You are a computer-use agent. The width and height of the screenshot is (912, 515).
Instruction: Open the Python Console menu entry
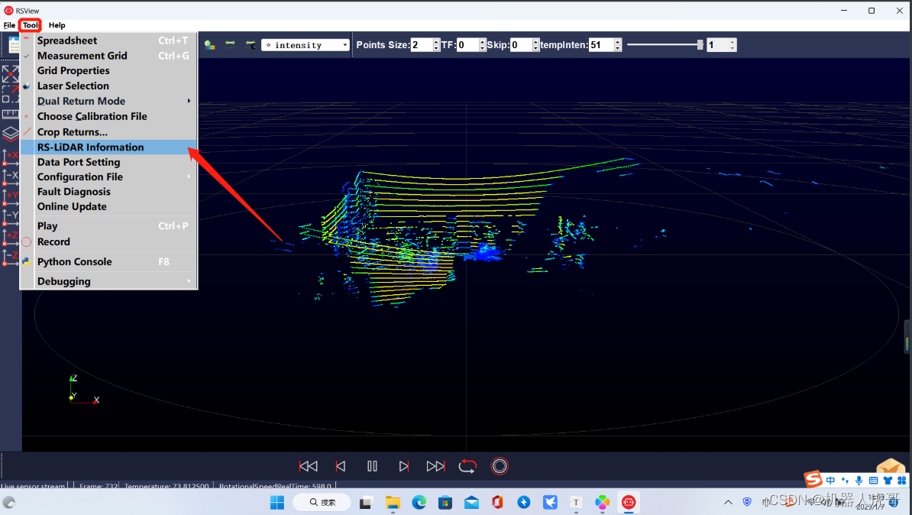coord(108,262)
